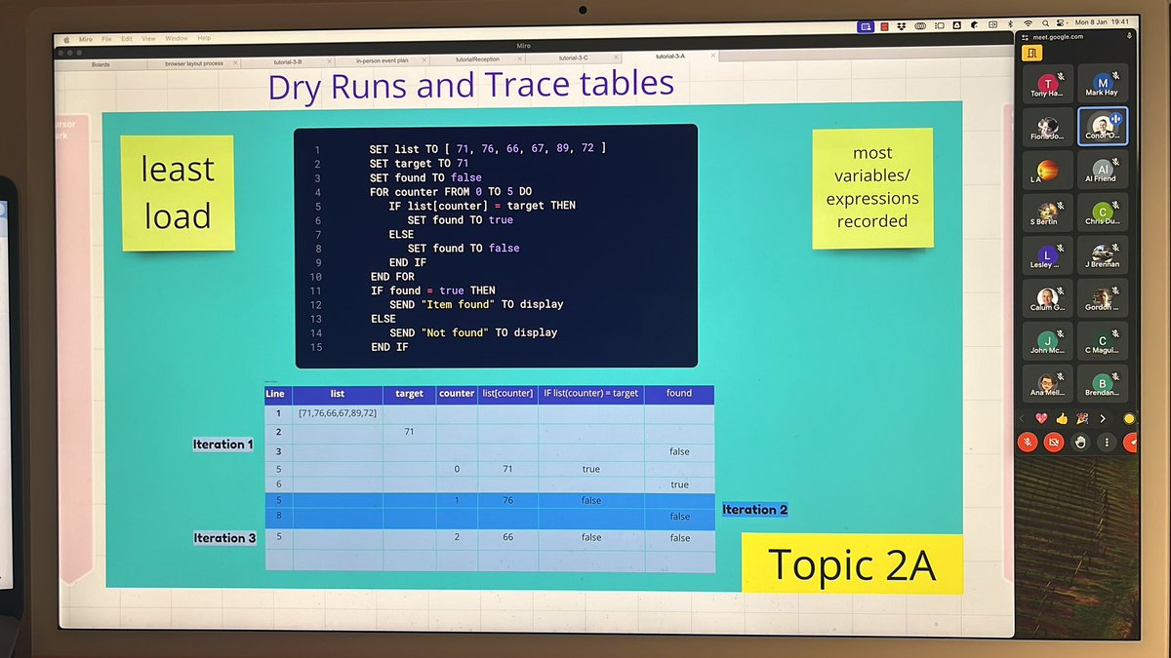Click the red menu bar app icon

[x=883, y=27]
